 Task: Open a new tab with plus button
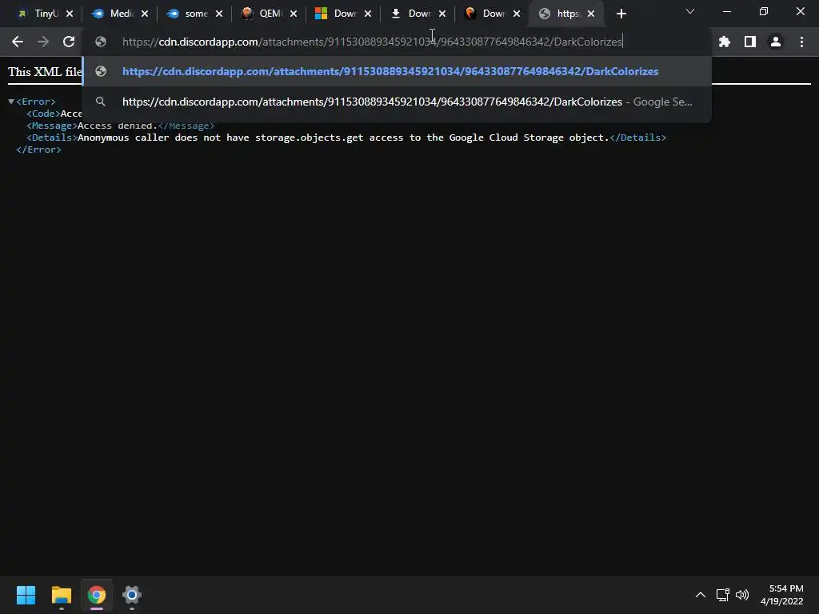click(x=621, y=14)
